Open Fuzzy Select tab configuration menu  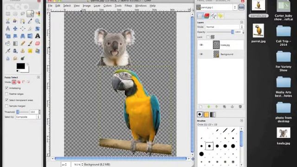[x=39, y=77]
